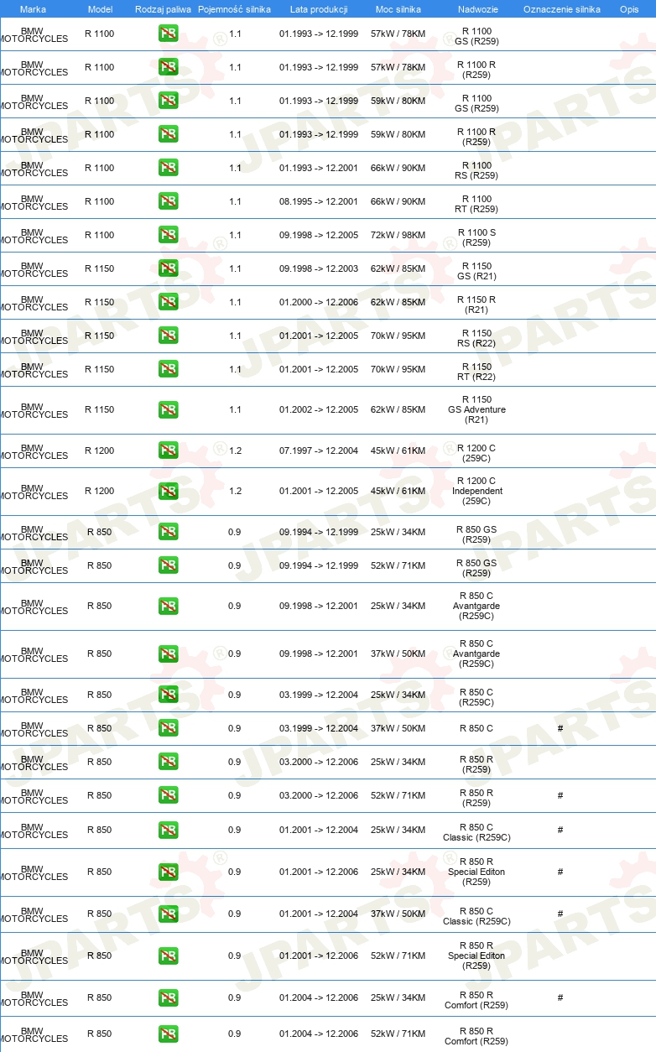Click the # engine code in 37kW R 850 C row
The image size is (656, 1052).
[560, 728]
